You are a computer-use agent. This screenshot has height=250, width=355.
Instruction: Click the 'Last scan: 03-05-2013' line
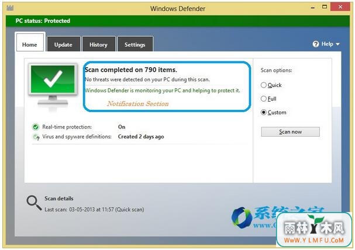pos(94,210)
